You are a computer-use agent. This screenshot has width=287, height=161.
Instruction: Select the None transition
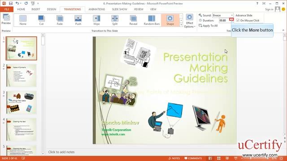pyautogui.click(x=23, y=20)
